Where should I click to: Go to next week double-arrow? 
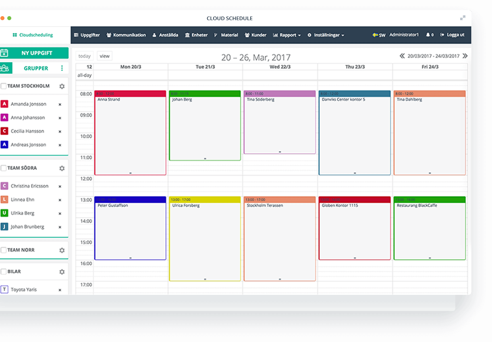tap(465, 56)
